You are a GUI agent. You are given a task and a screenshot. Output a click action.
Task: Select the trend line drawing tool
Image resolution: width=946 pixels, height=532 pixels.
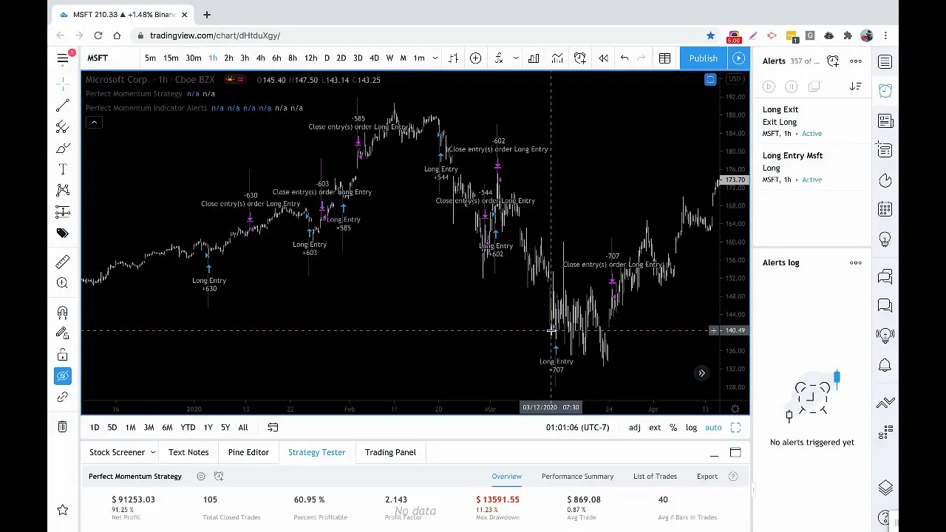click(x=63, y=106)
